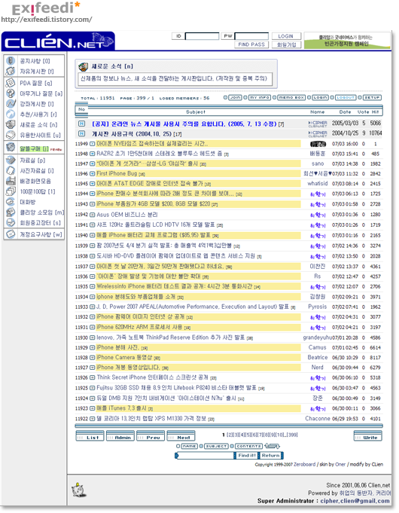Click the 빈곤가정지원 캠페인 banner

click(x=347, y=41)
